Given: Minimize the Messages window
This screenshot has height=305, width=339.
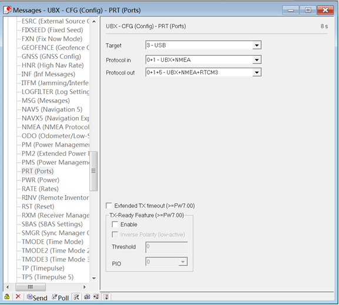Looking at the screenshot, I should point(291,10).
